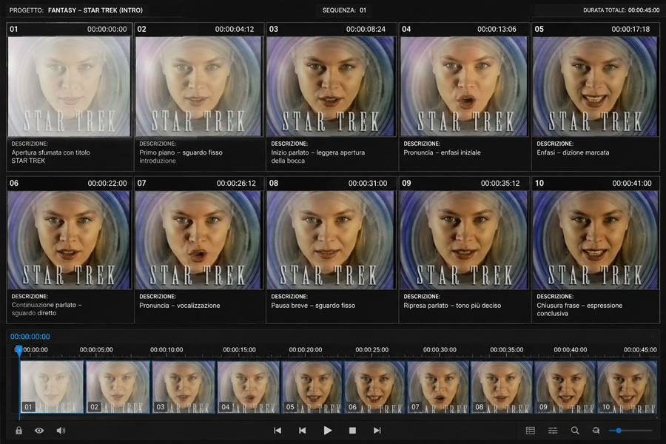This screenshot has height=444, width=666.
Task: Stop playback
Action: tap(352, 431)
